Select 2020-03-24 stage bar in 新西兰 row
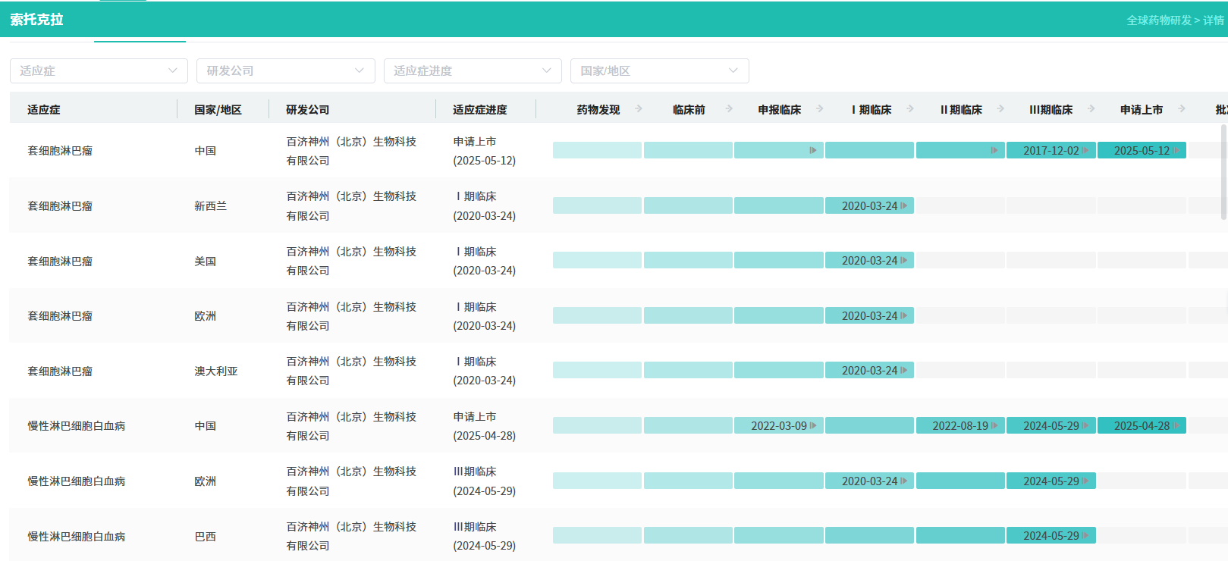 (869, 206)
